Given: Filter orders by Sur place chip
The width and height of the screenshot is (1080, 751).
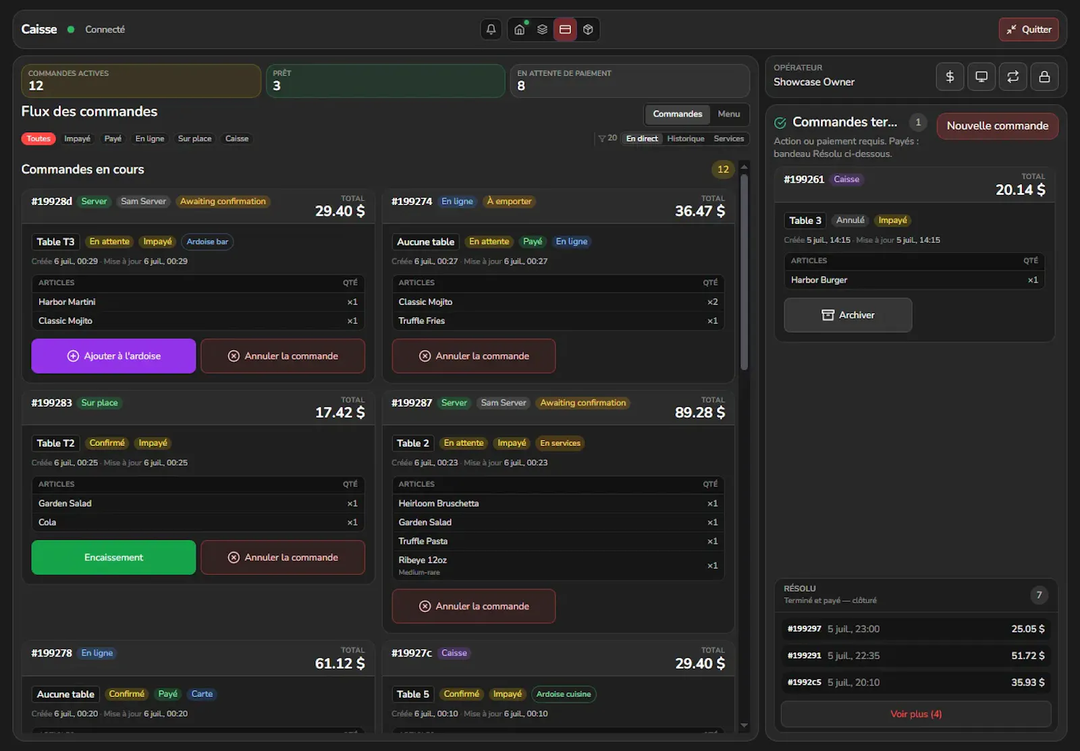Looking at the screenshot, I should pyautogui.click(x=194, y=138).
